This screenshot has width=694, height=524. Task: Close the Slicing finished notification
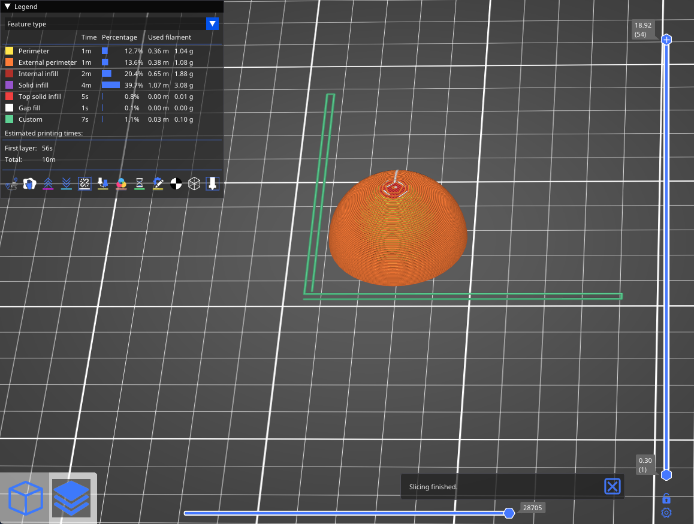[612, 486]
